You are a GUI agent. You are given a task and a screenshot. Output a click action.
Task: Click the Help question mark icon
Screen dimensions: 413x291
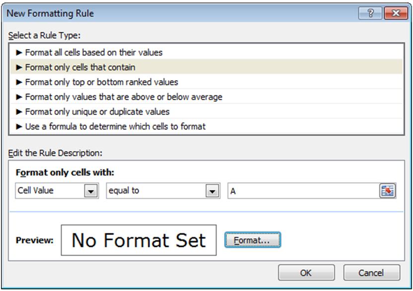[370, 13]
